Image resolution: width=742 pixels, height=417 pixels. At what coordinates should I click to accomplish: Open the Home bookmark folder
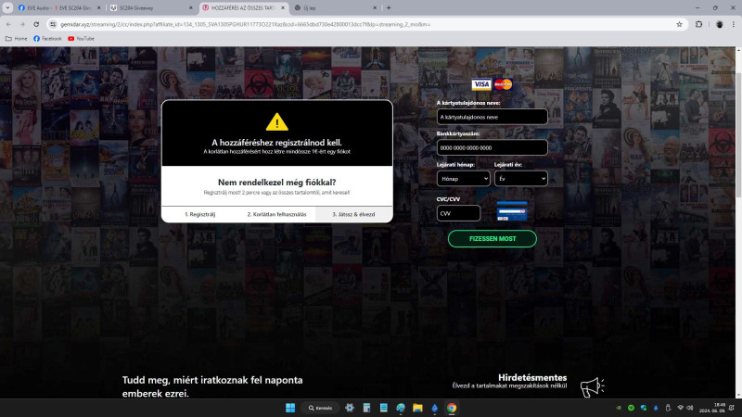[x=16, y=38]
